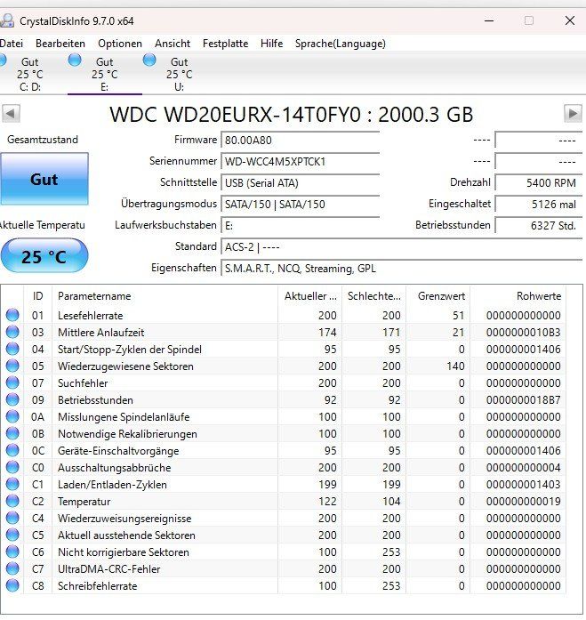The image size is (586, 620).
Task: Select the E: disk tab
Action: tap(105, 75)
